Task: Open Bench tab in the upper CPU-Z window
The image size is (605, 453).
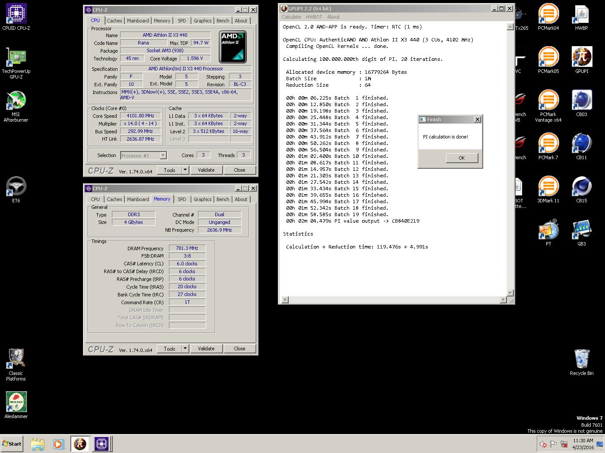Action: [223, 21]
